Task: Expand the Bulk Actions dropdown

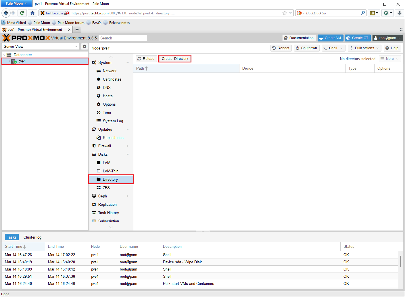Action: pos(364,48)
